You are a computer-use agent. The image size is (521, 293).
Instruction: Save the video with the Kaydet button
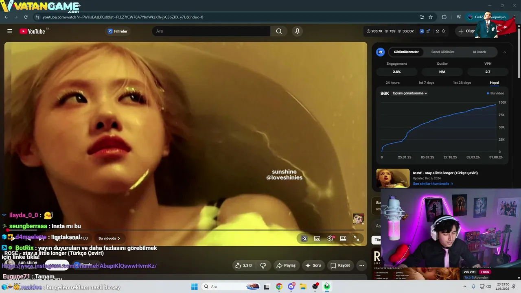340,265
